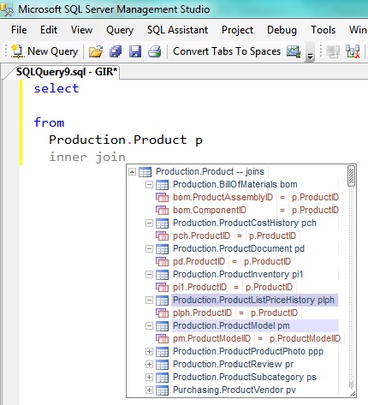The height and width of the screenshot is (405, 368).
Task: Click the Save All stacked disks icon
Action: click(116, 51)
